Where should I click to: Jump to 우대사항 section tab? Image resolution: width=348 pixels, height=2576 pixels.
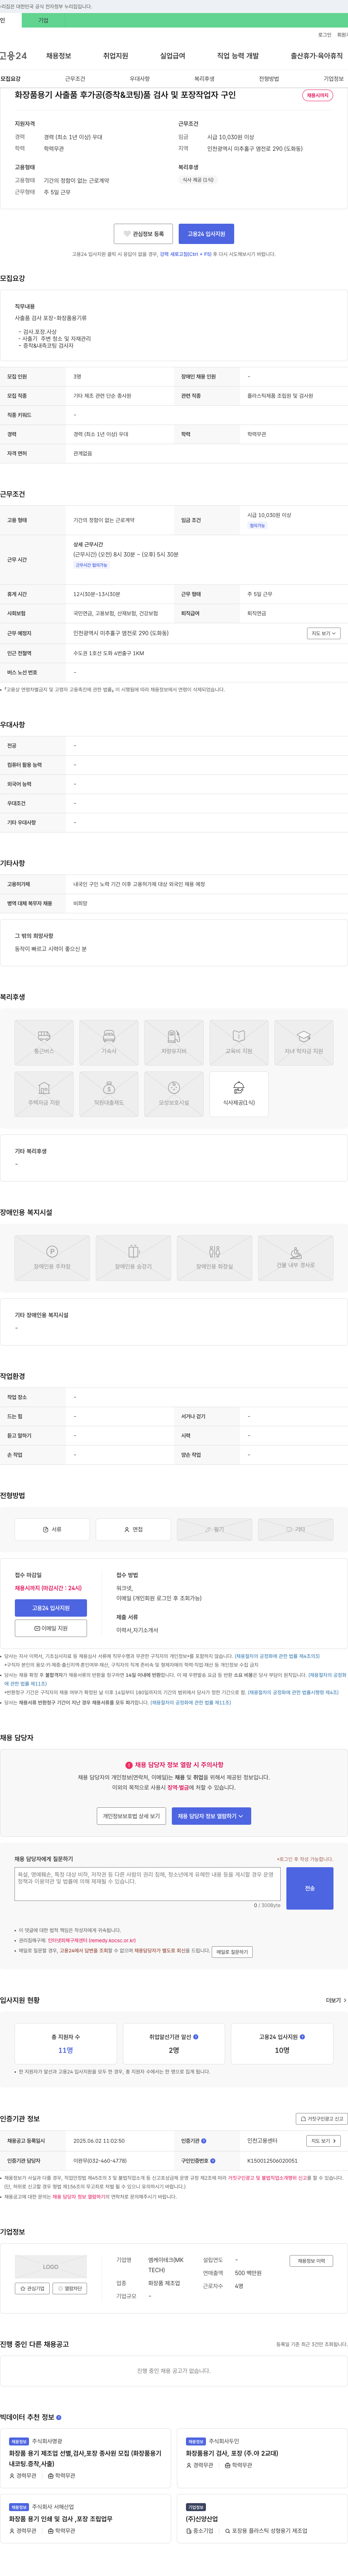(140, 79)
